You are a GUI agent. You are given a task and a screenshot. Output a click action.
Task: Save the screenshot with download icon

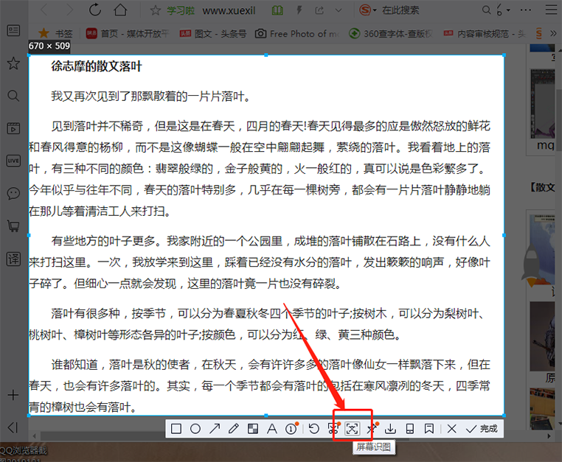(390, 429)
